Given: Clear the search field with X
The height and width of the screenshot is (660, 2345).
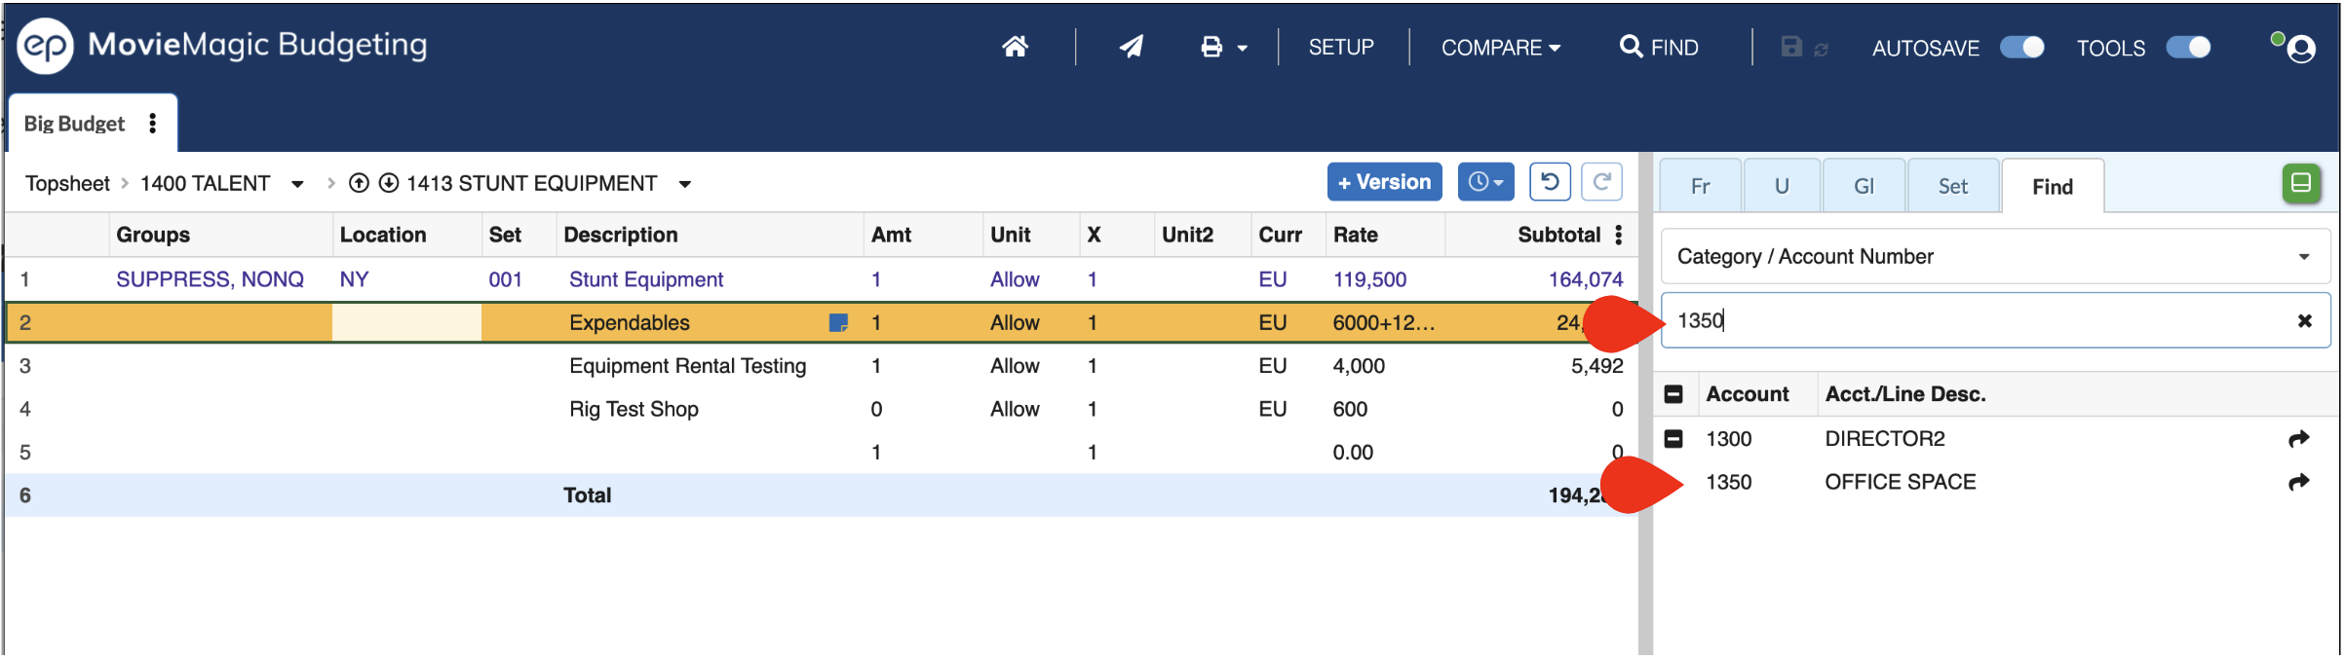Looking at the screenshot, I should (2304, 320).
